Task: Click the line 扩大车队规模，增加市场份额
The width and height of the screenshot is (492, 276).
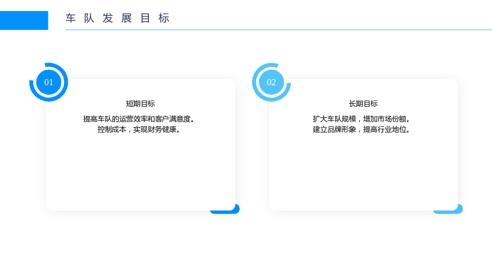Action: pyautogui.click(x=361, y=119)
